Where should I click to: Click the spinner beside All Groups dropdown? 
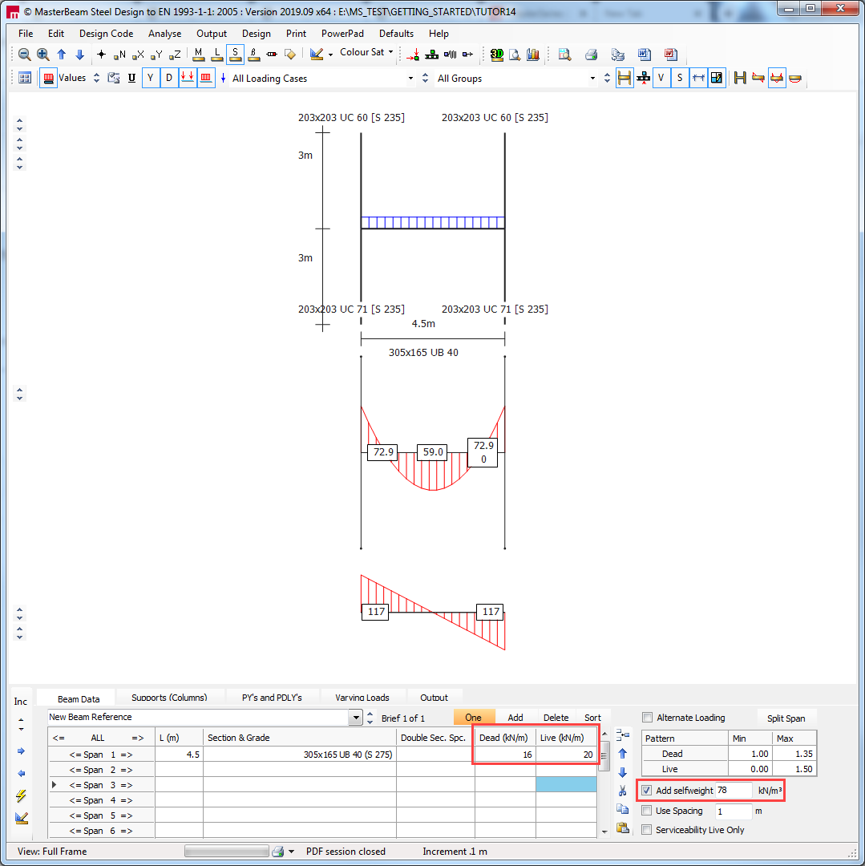point(607,78)
